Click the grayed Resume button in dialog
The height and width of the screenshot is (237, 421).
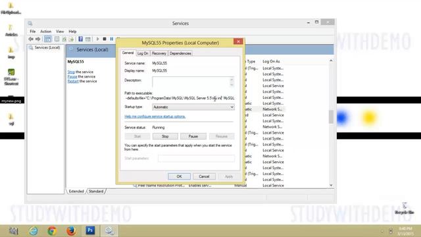click(x=222, y=136)
